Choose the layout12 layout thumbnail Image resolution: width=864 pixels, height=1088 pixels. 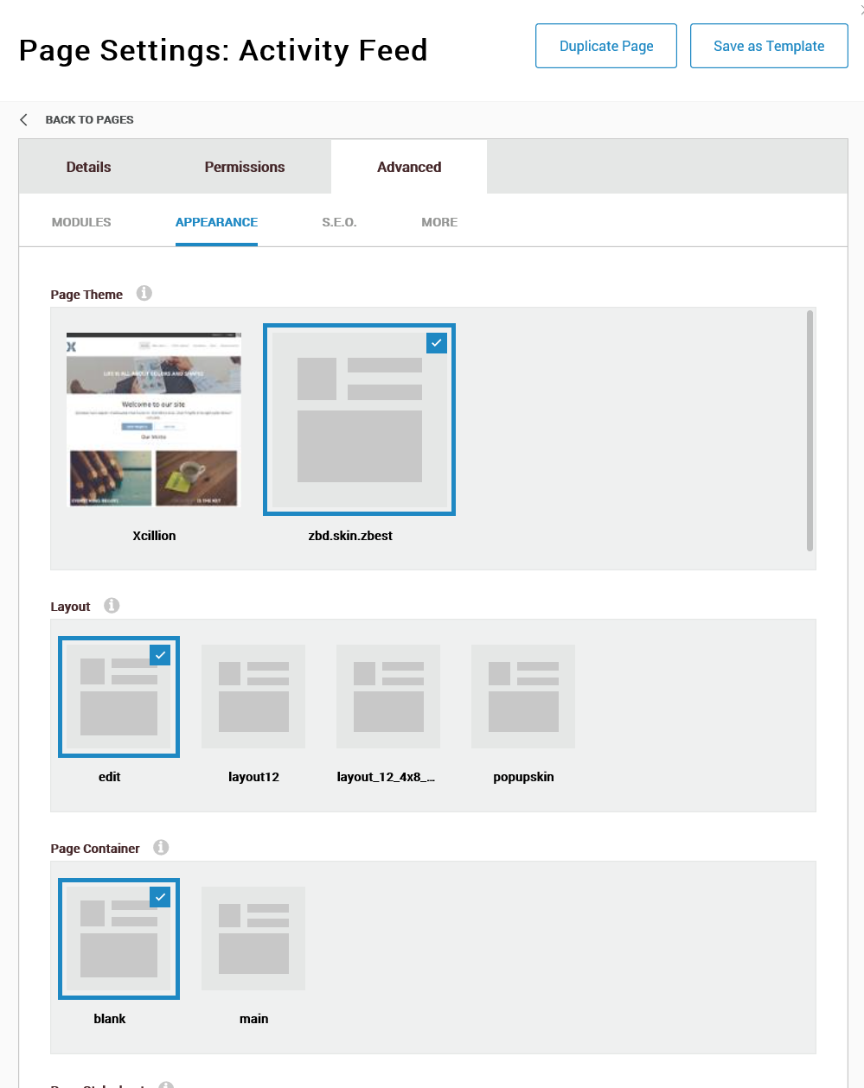coord(253,697)
